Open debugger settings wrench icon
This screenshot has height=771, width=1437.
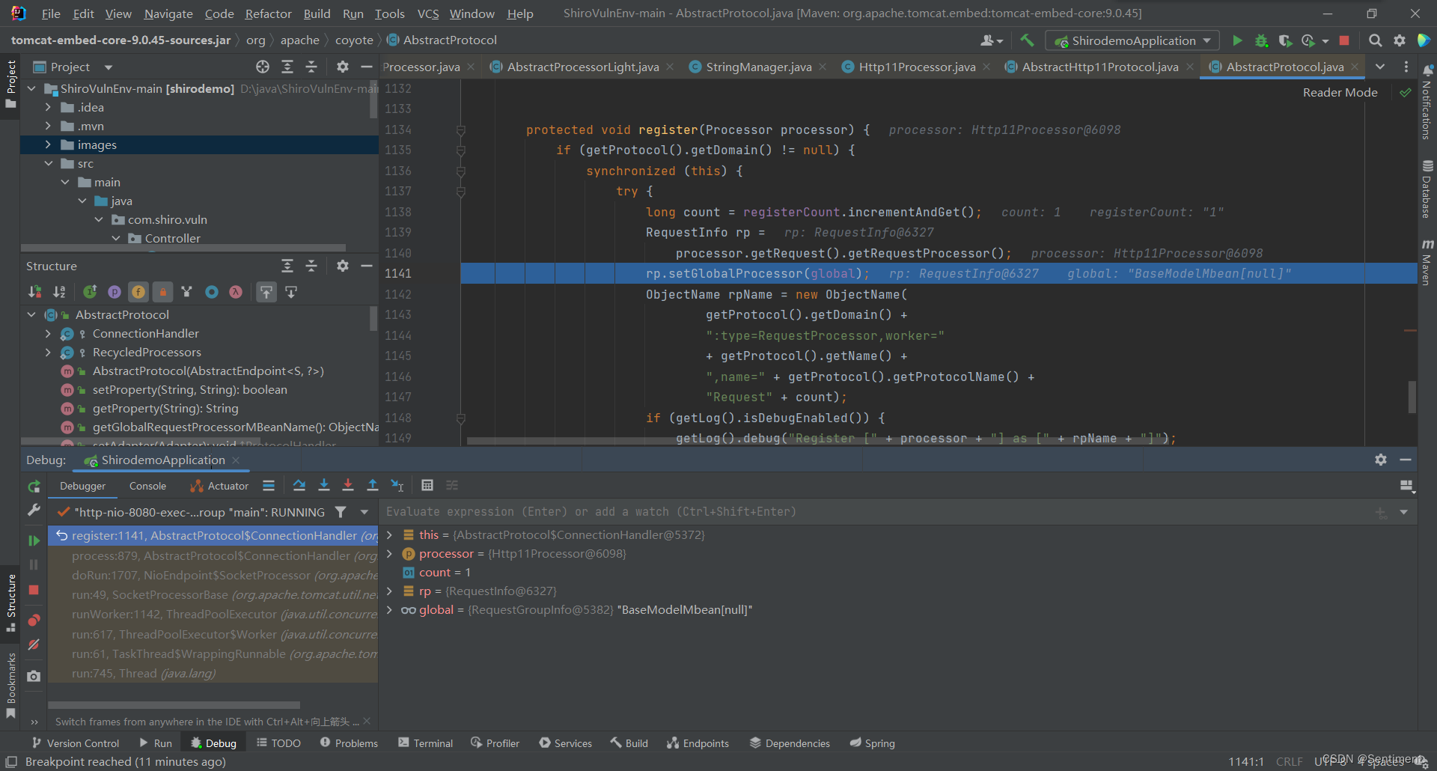[34, 510]
